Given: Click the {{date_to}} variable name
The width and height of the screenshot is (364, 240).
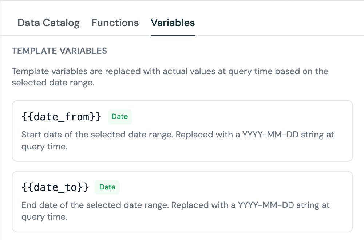Looking at the screenshot, I should click(55, 187).
